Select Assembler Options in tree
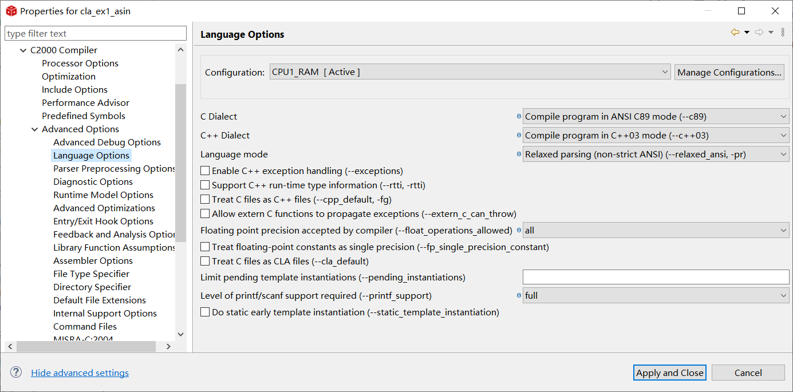Viewport: 793px width, 392px height. tap(93, 260)
